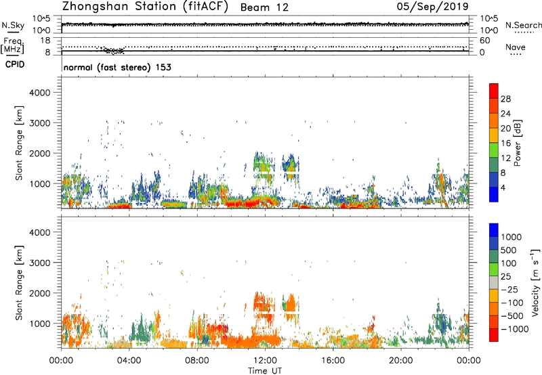
Task: Click the '04:00' time tick label
Action: point(129,361)
